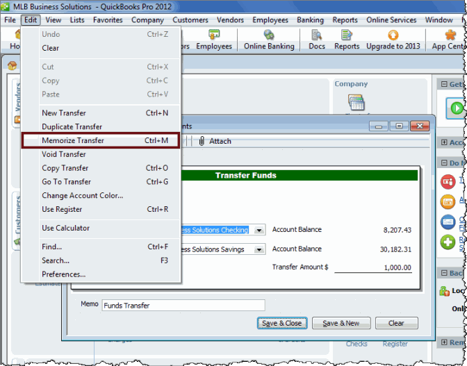Open the Customers menu
The image size is (467, 366).
(190, 20)
